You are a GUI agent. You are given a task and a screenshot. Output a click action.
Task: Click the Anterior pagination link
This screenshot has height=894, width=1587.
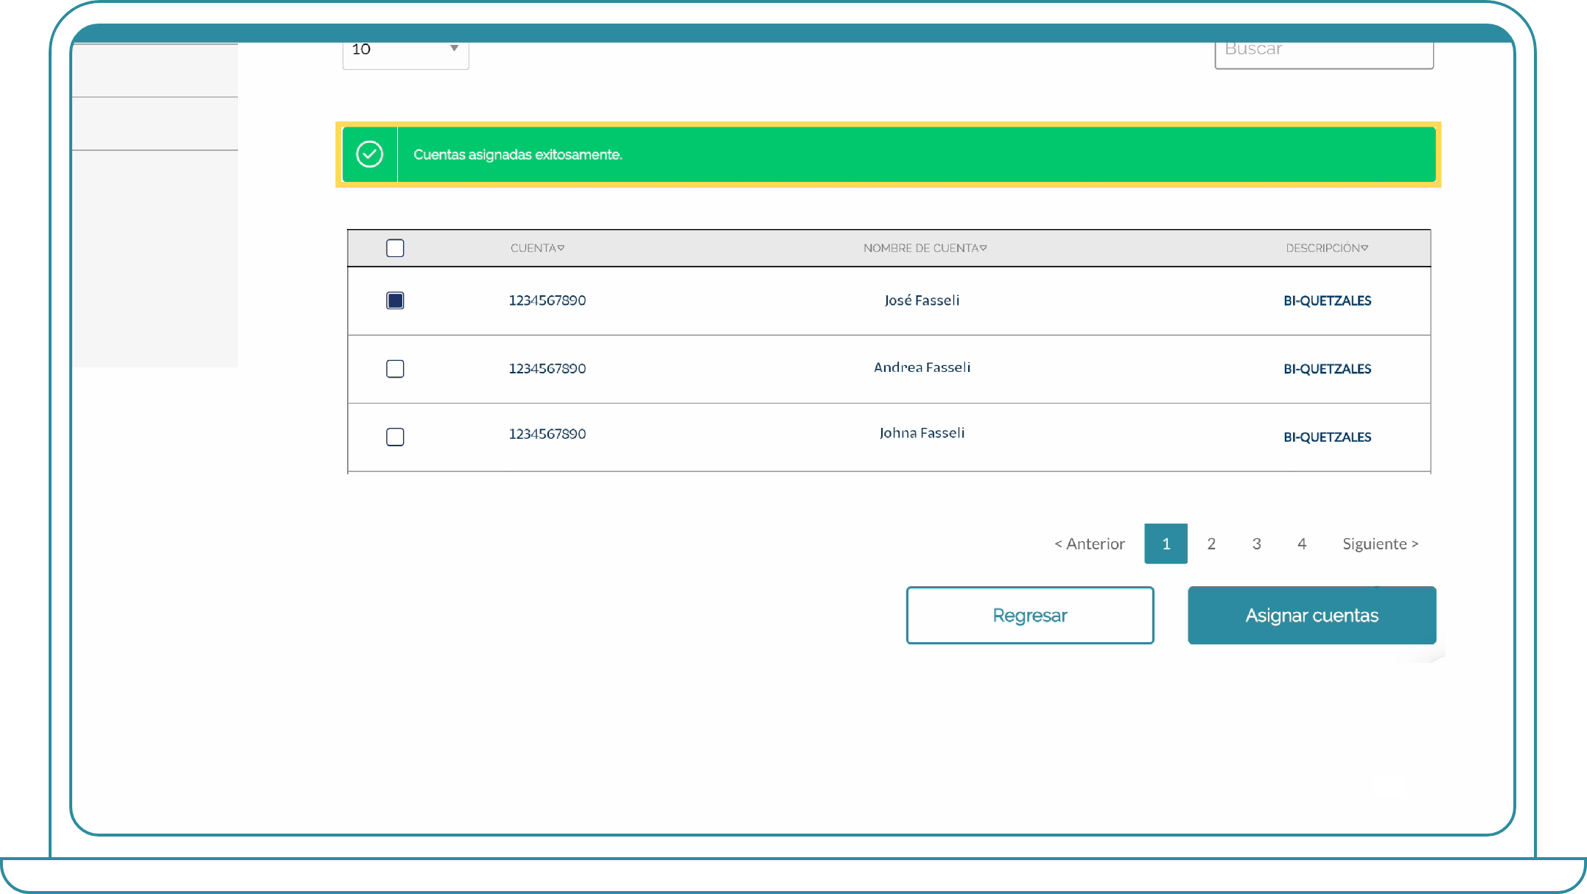pyautogui.click(x=1090, y=543)
